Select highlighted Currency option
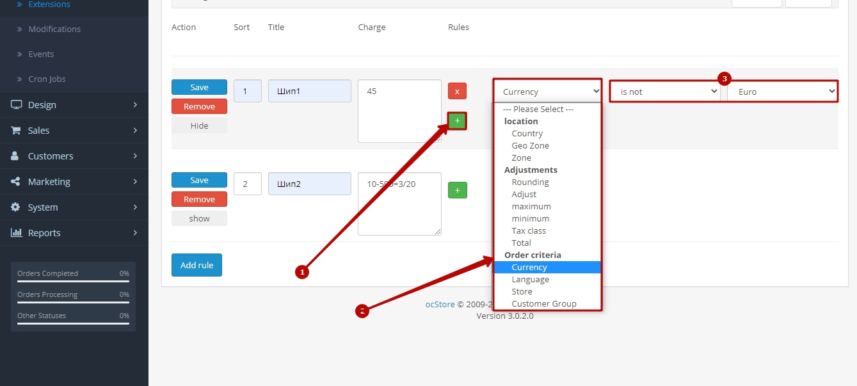 pos(547,267)
